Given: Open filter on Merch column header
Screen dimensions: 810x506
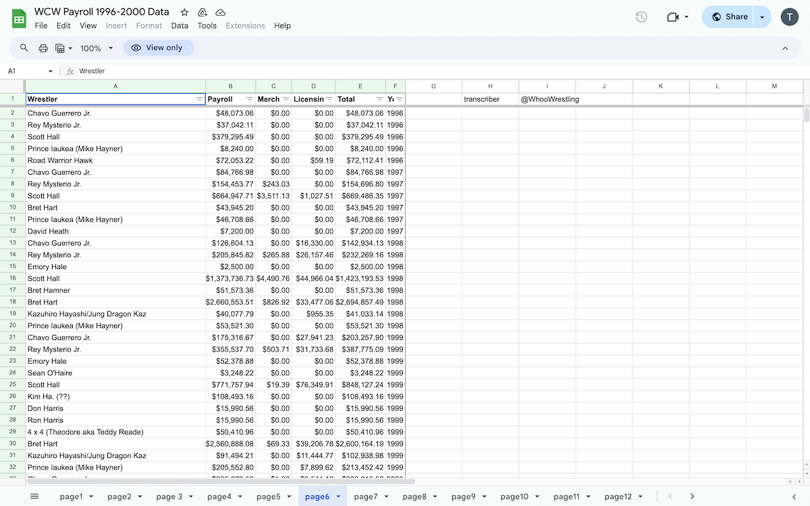Looking at the screenshot, I should [286, 99].
